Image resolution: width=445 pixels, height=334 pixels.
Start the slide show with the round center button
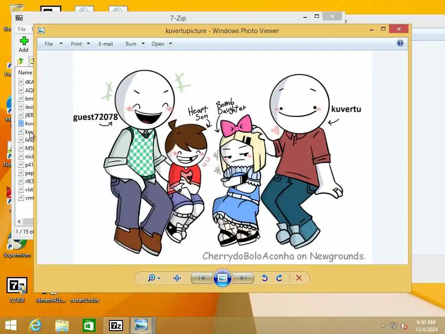222,278
